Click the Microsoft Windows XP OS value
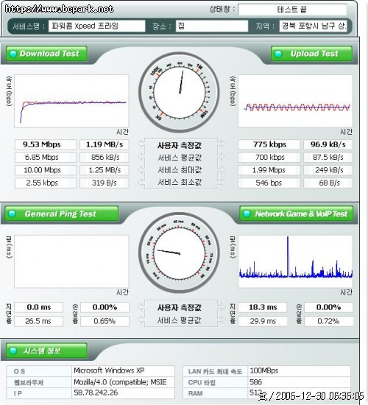 point(109,370)
